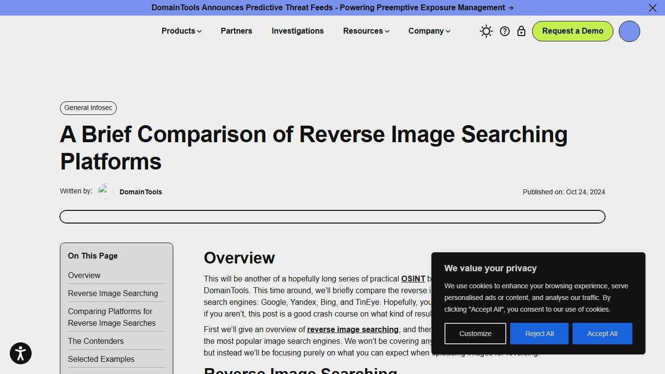Open the accessibility widget icon

pos(20,353)
